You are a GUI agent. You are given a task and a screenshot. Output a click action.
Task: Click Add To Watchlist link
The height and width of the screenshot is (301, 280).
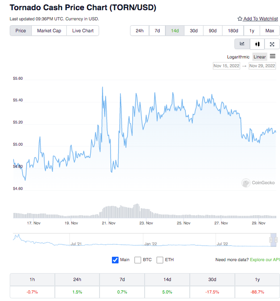coord(261,19)
